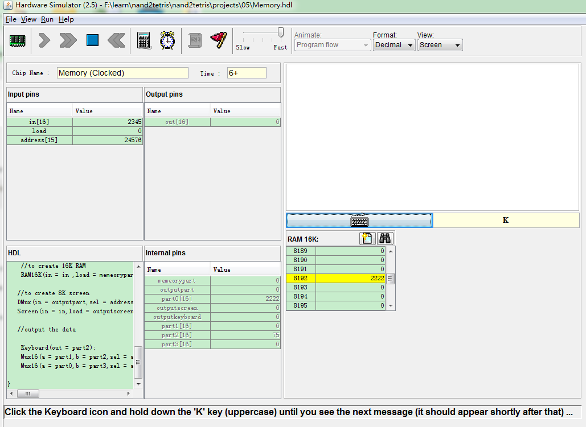Click the RAM 16K search binoculars icon

(385, 239)
